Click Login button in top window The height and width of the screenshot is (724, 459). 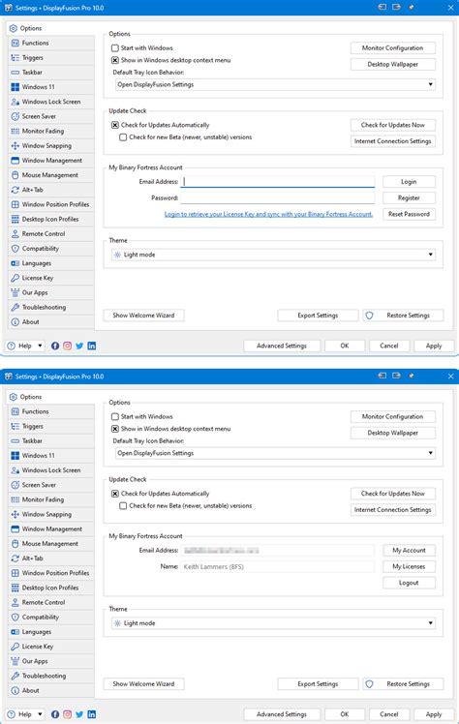[409, 182]
